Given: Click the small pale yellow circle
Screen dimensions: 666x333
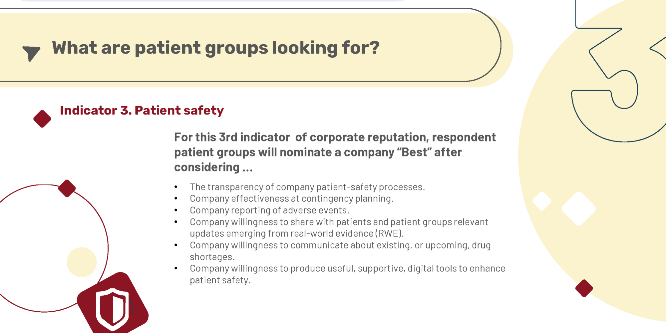Looking at the screenshot, I should pos(82,262).
